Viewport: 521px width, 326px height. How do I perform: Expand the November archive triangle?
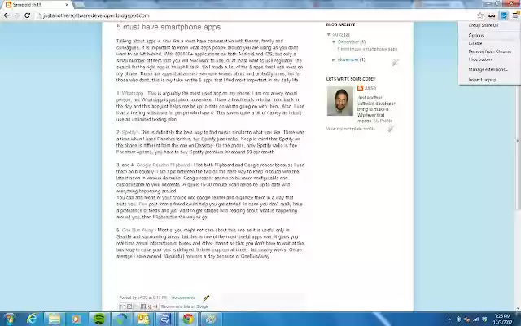(x=334, y=59)
